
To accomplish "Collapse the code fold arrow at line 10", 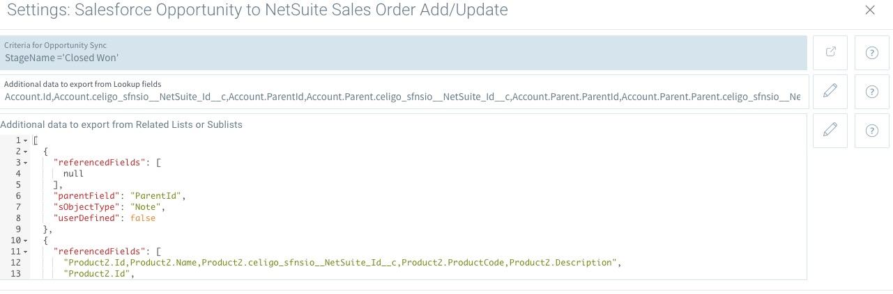I will pos(26,240).
